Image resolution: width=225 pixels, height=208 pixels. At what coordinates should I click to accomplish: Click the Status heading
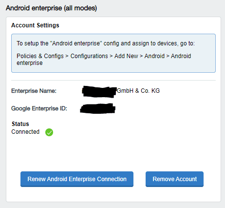20,124
